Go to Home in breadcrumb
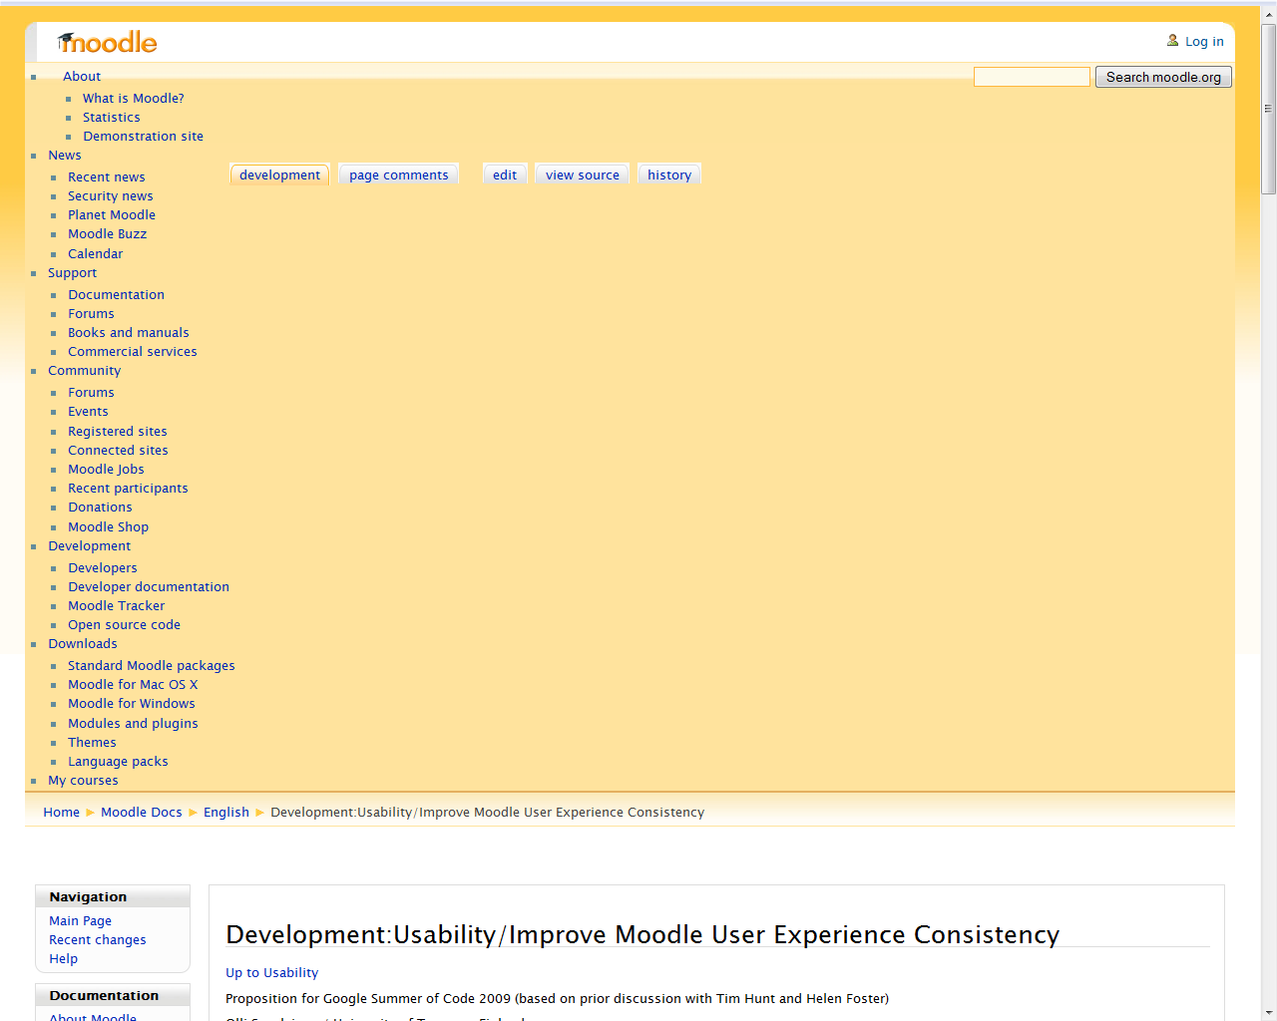Image resolution: width=1277 pixels, height=1021 pixels. pos(61,813)
